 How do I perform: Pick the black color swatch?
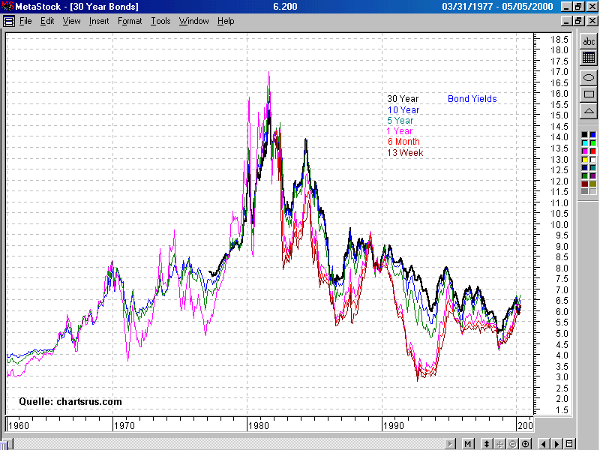(584, 135)
